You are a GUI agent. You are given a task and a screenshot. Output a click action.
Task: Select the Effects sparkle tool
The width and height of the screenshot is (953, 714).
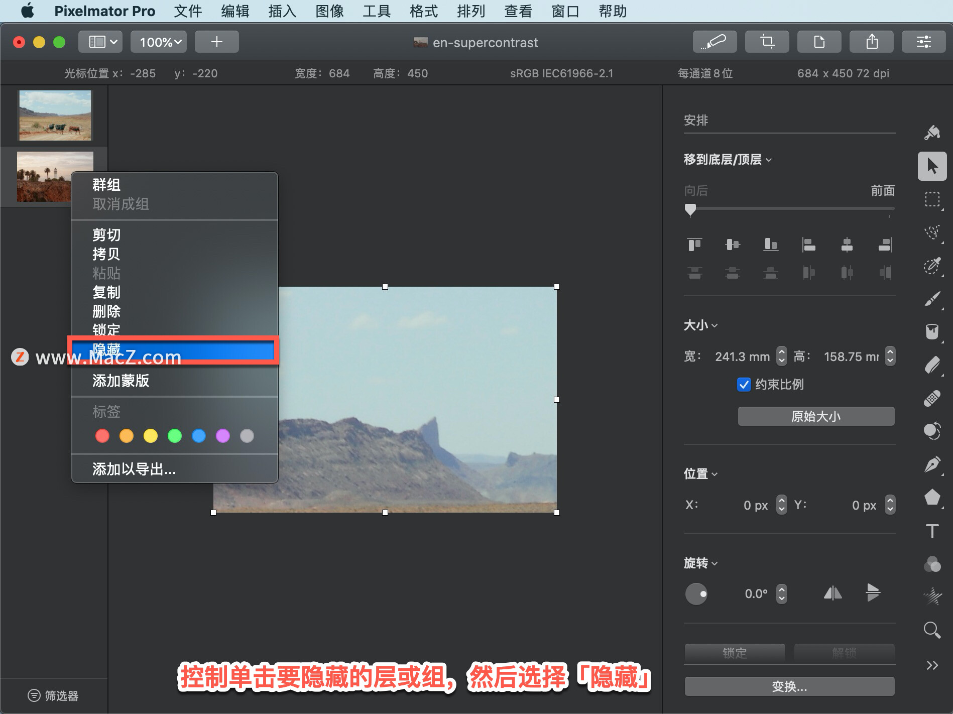(x=932, y=597)
